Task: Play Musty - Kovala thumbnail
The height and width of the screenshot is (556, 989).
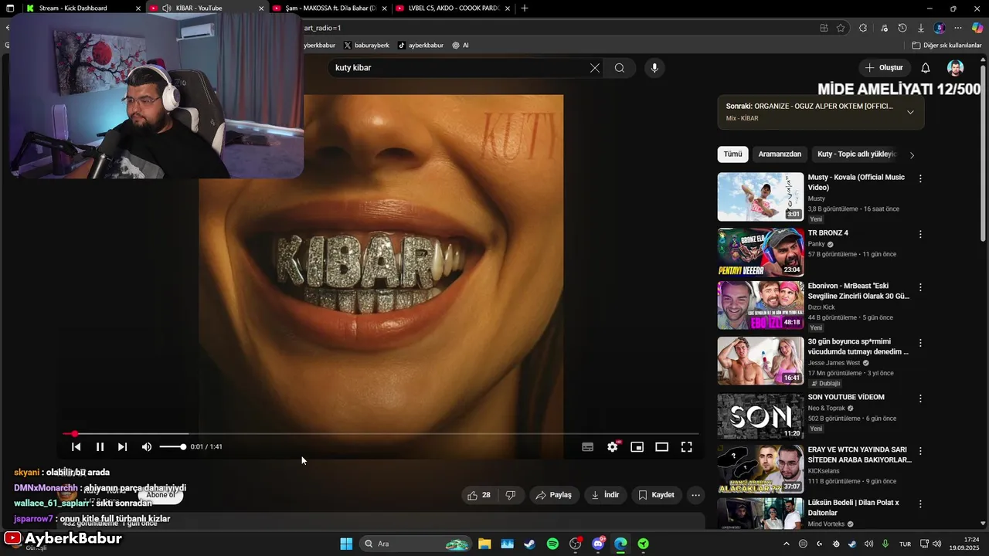Action: pos(760,197)
